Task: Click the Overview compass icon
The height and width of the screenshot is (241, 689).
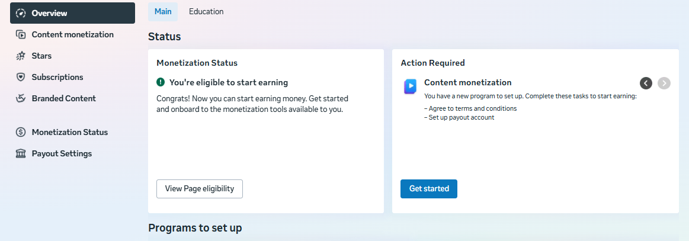Action: pos(21,13)
